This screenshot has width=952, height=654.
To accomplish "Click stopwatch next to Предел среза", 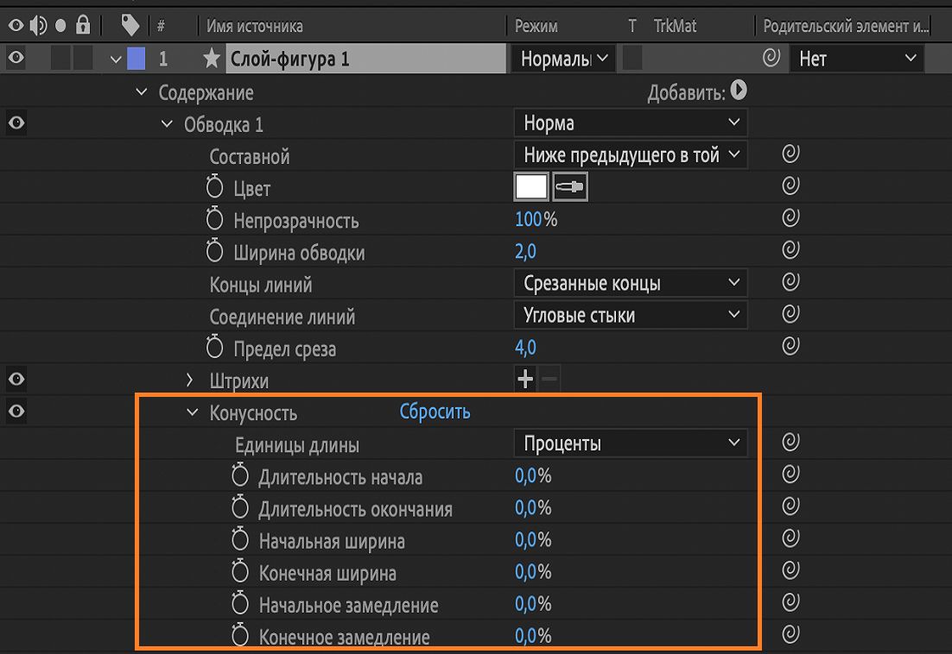I will 215,349.
